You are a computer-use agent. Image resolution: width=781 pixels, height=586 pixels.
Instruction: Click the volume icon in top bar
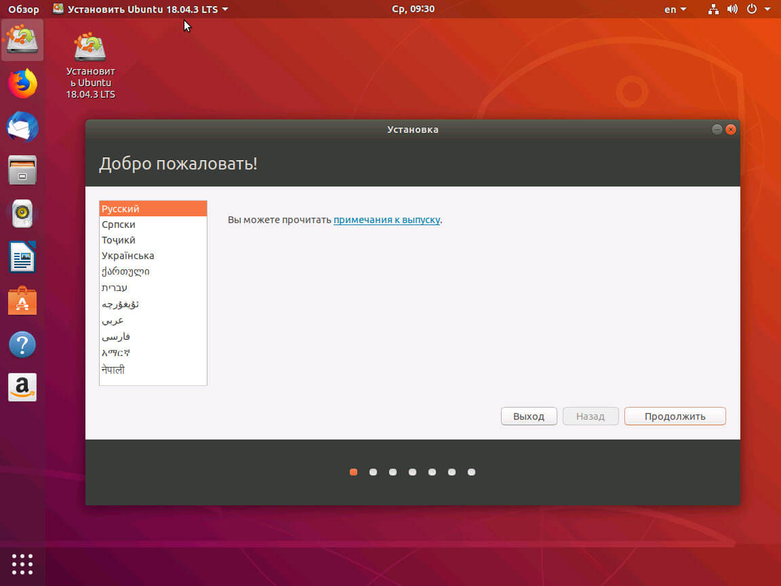click(x=732, y=9)
